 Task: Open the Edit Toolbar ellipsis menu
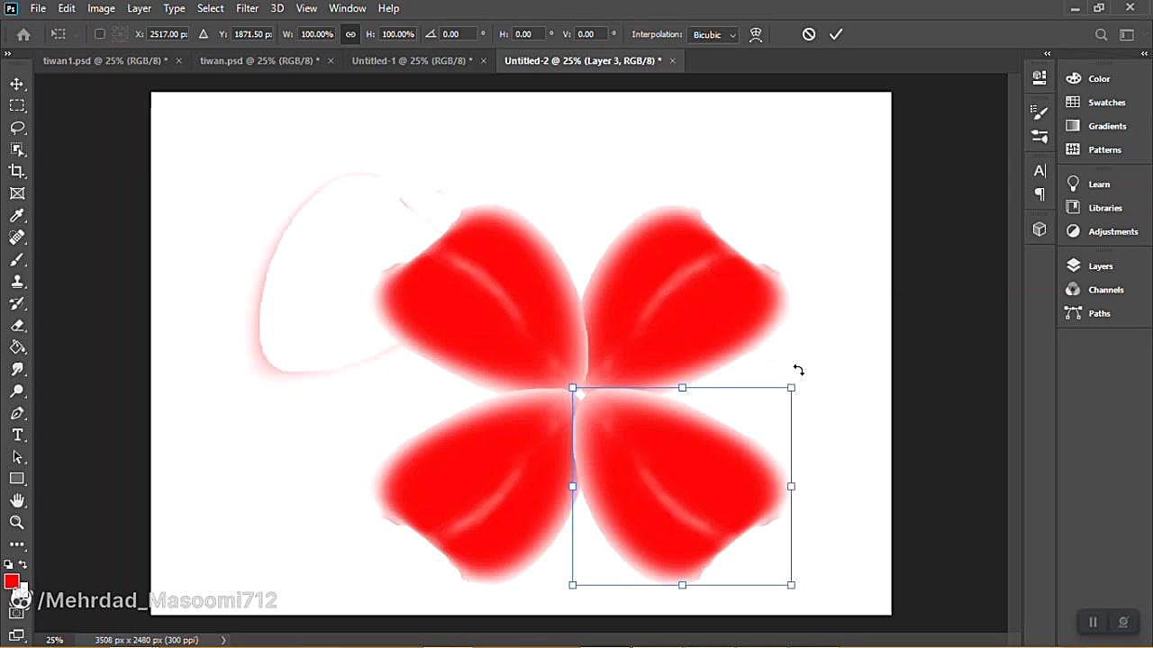[17, 544]
